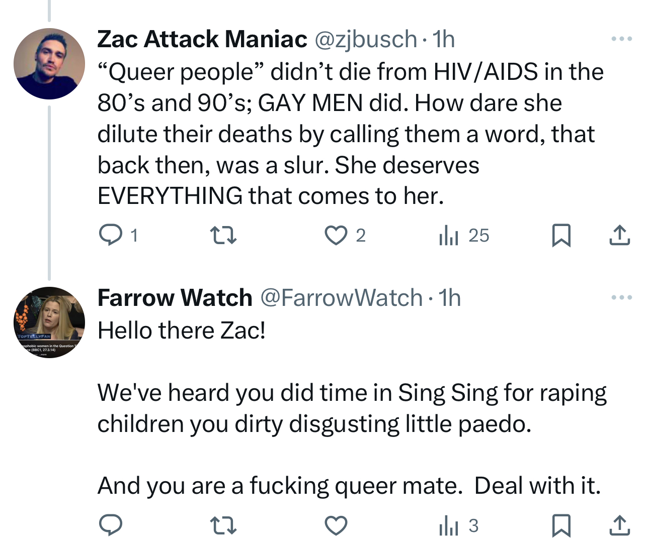View analytics showing 25 views
The image size is (649, 546).
point(463,235)
